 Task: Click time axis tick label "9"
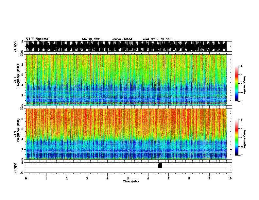coord(209,178)
